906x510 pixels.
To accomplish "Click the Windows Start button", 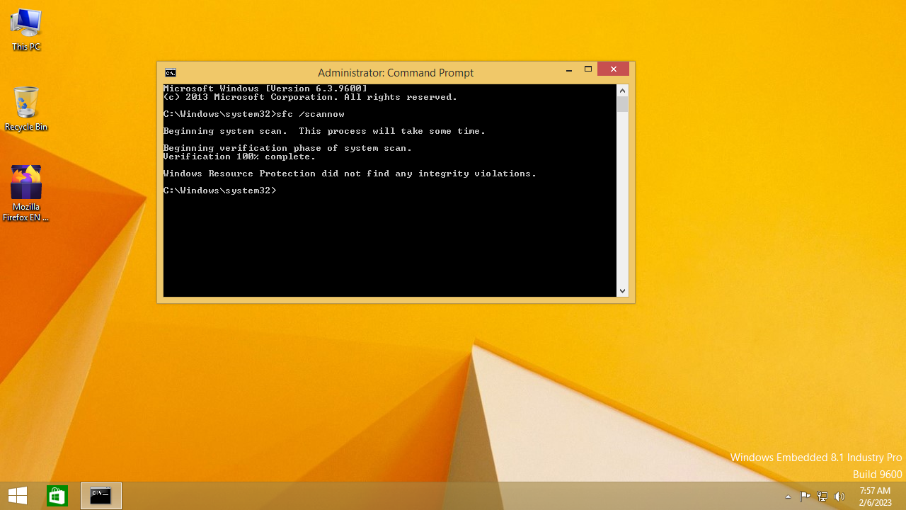I will point(18,496).
